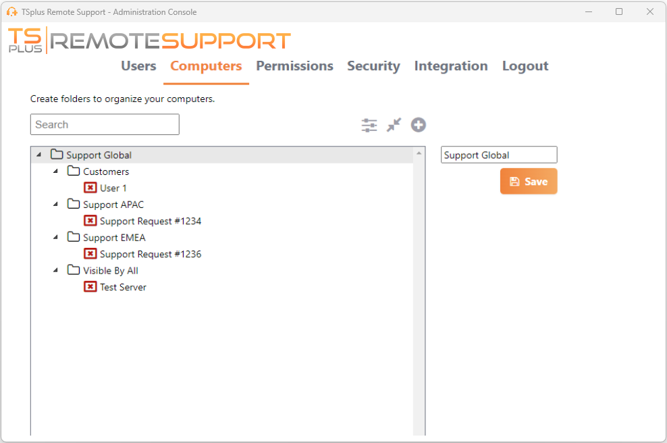The height and width of the screenshot is (443, 667).
Task: Switch to the Users tab
Action: point(138,66)
